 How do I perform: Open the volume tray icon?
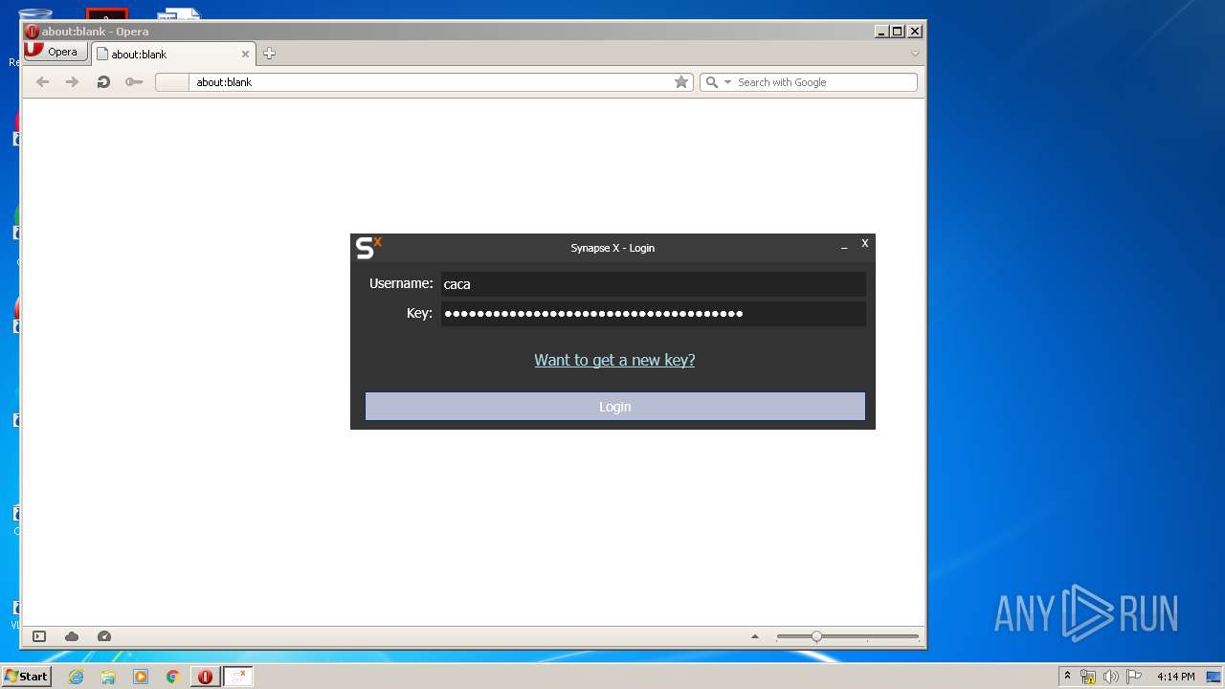1110,677
